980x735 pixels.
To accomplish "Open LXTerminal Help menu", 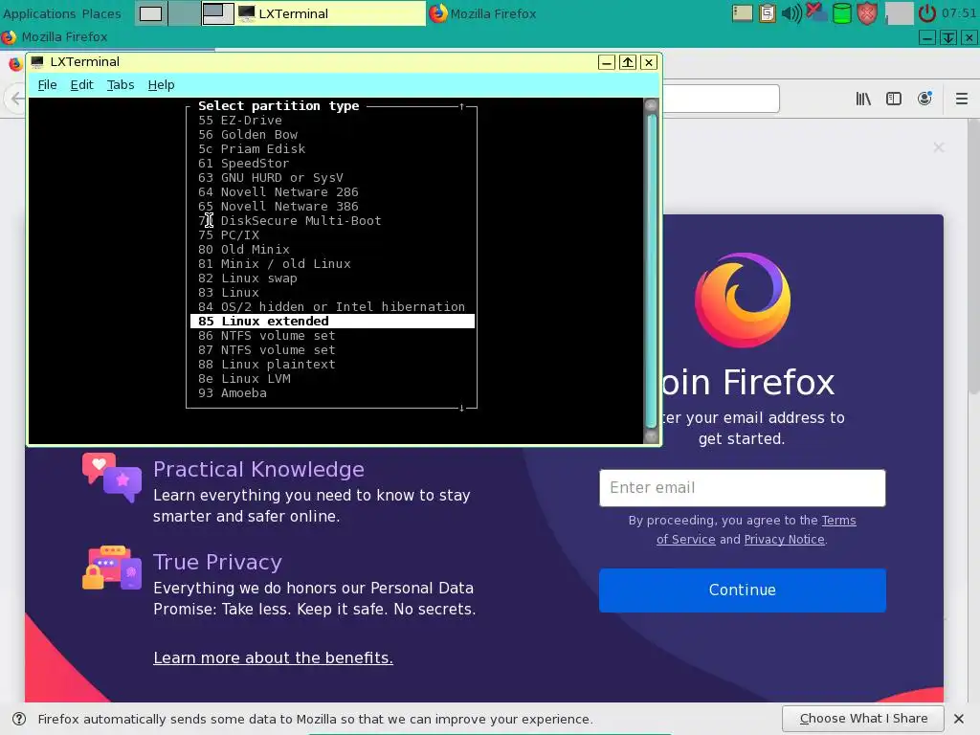I will coord(161,85).
